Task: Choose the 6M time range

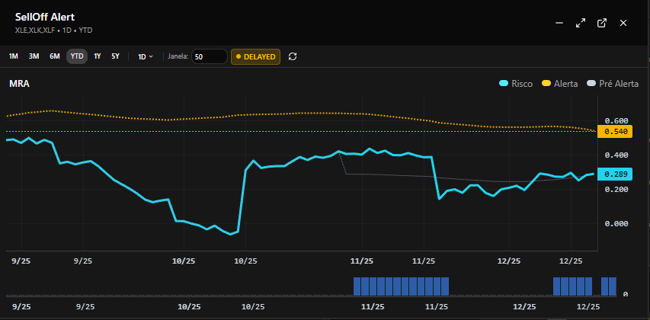Action: (55, 56)
